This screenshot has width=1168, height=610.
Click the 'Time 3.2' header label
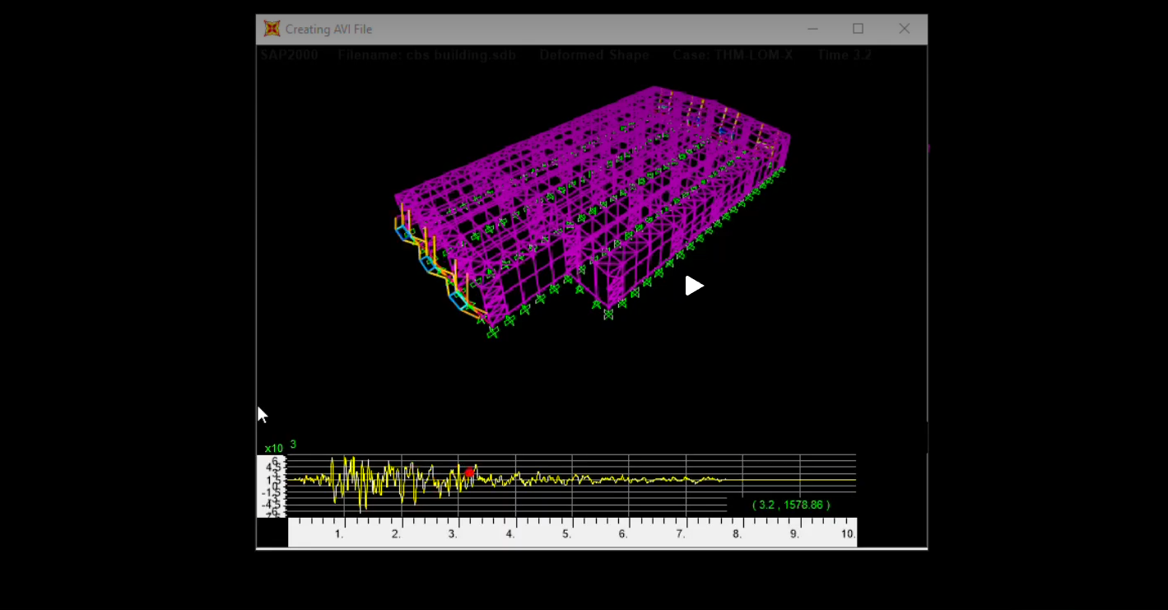click(845, 55)
